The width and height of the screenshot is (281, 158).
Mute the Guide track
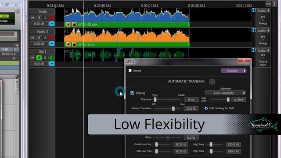32,18
